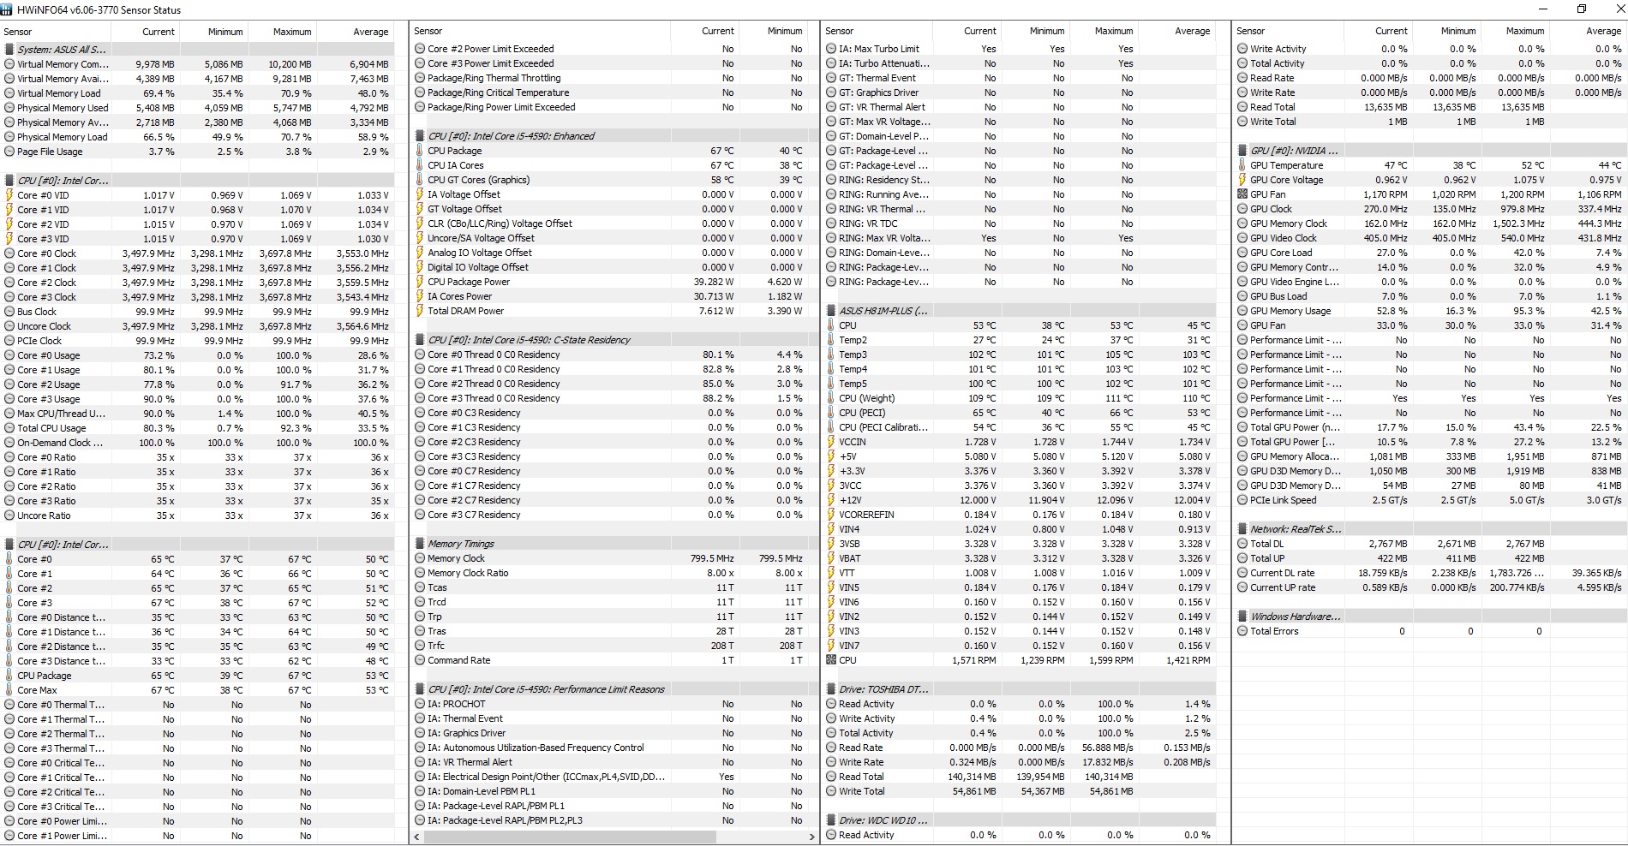Click the right arrow of horizontal scrollbar
This screenshot has width=1628, height=846.
pos(811,837)
